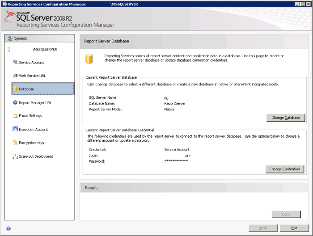Screen dimensions: 313x236
Task: Click the Web Service URL globe icon
Action: coord(15,76)
